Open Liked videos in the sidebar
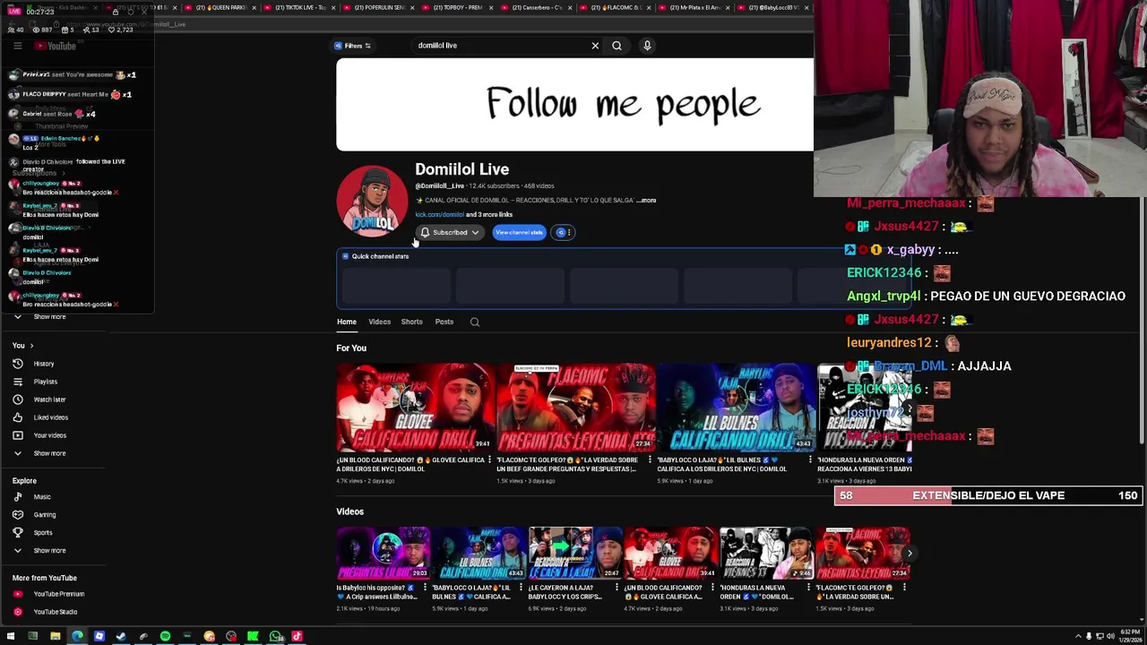The image size is (1147, 645). pyautogui.click(x=50, y=417)
